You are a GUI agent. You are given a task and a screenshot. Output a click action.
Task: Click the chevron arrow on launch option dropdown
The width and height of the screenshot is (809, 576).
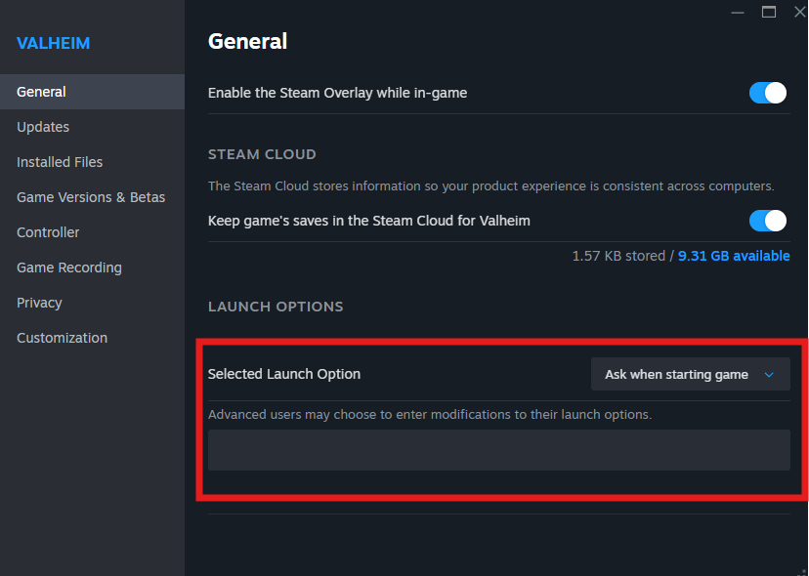pyautogui.click(x=769, y=375)
